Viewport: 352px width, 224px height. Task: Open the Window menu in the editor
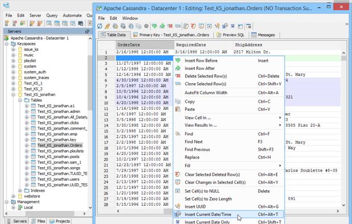[130, 18]
